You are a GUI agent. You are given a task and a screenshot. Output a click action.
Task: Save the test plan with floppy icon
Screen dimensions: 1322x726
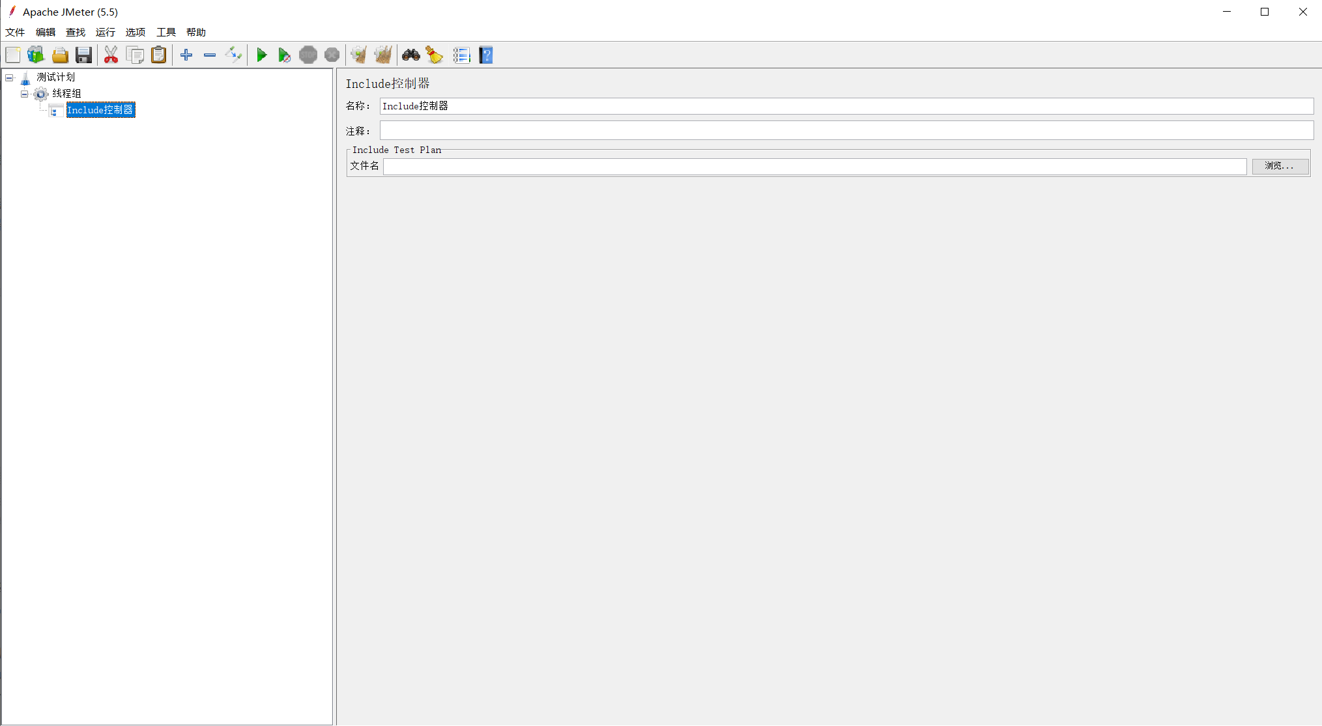coord(83,55)
